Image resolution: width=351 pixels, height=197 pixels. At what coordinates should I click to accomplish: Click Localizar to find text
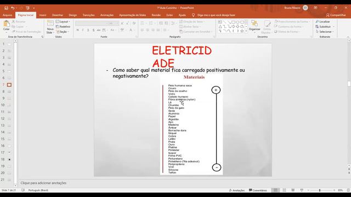pos(323,22)
